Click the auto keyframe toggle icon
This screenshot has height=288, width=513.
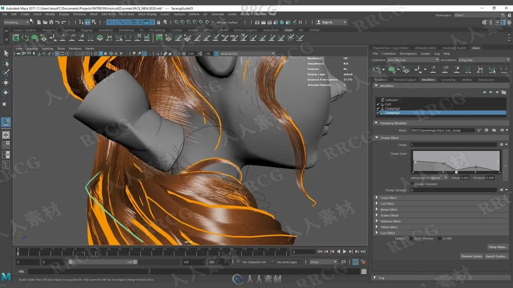point(355,262)
